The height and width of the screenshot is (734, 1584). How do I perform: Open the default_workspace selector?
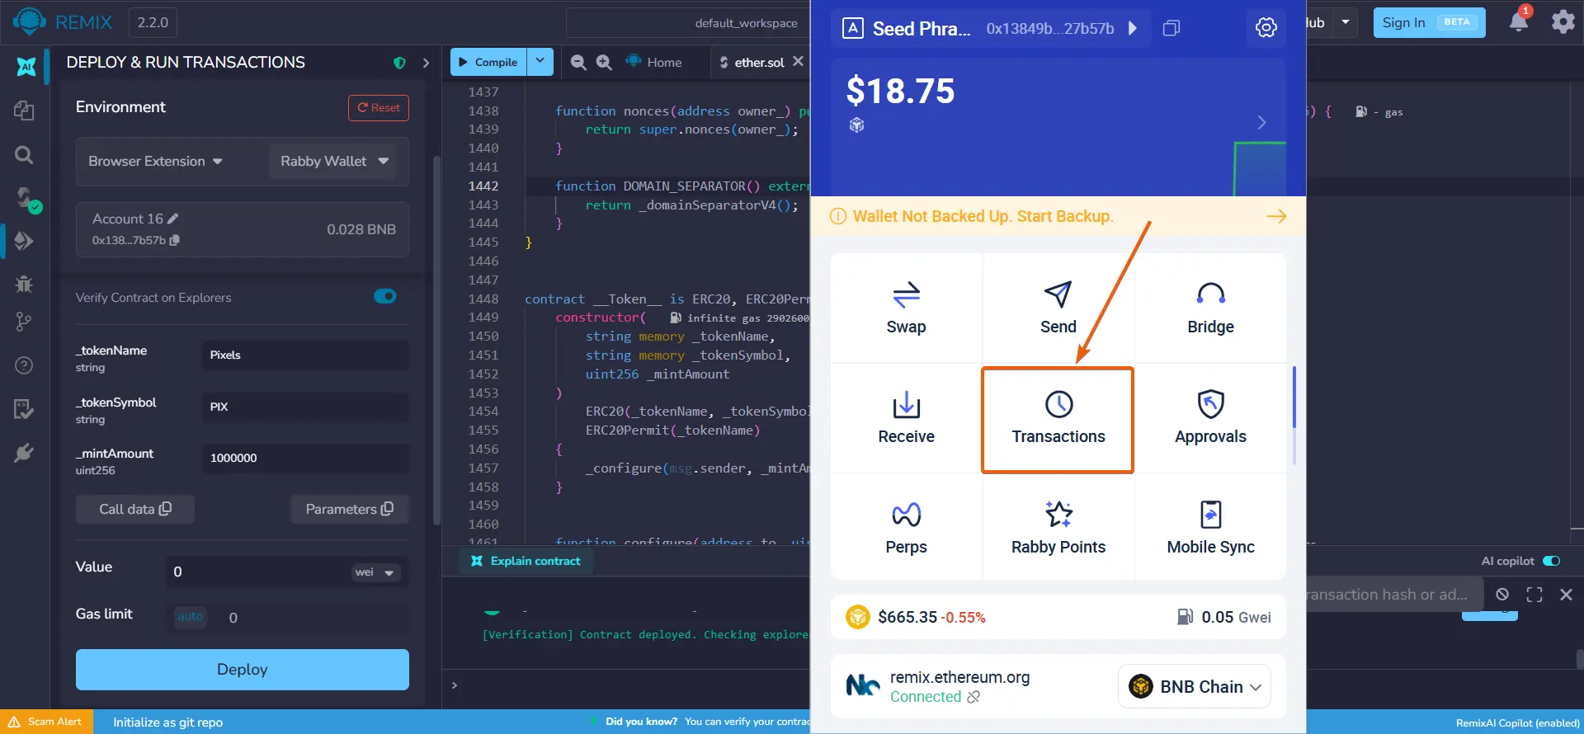tap(687, 22)
